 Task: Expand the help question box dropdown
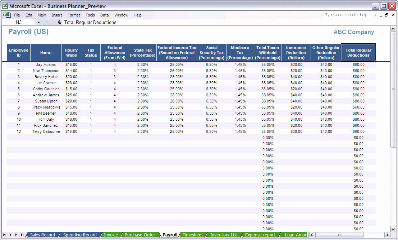(375, 15)
